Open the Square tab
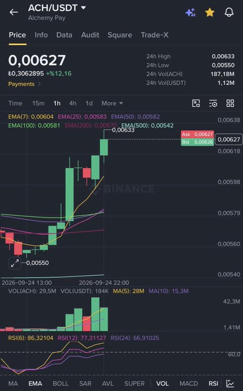This screenshot has width=243, height=391. [x=120, y=35]
